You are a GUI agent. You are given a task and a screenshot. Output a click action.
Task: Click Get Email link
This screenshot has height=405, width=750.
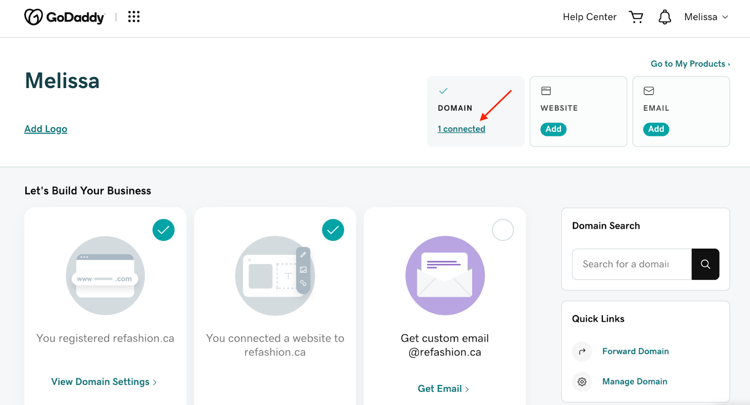coord(443,389)
